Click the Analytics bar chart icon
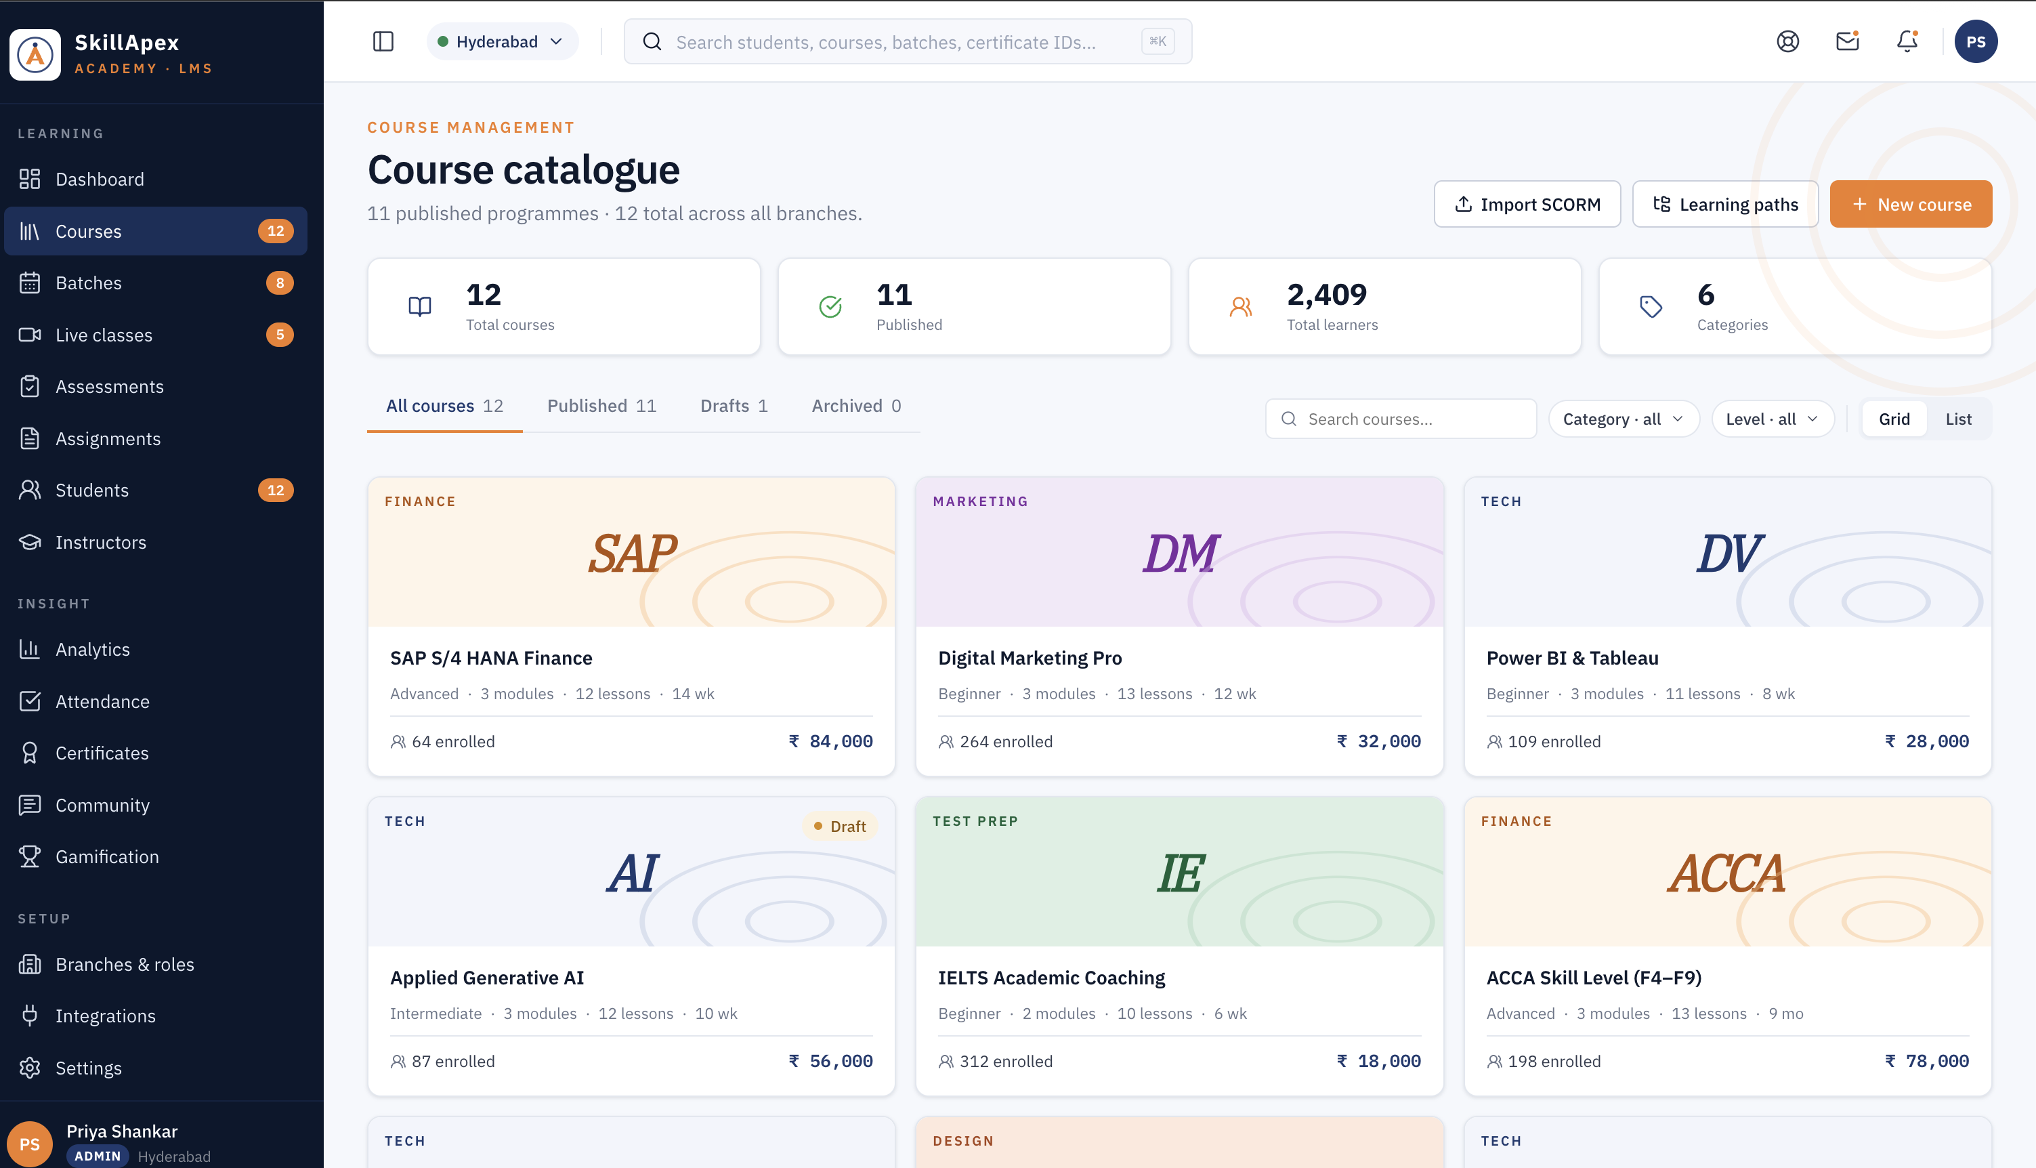2036x1168 pixels. coord(30,649)
